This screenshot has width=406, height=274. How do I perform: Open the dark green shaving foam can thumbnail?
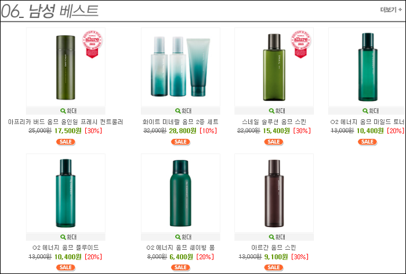(x=180, y=193)
